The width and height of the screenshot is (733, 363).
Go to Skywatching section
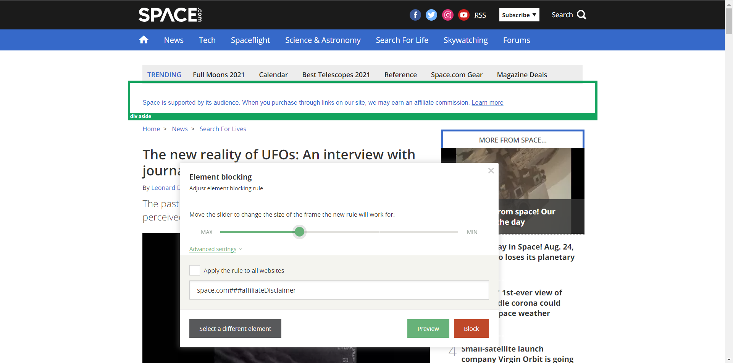coord(466,40)
